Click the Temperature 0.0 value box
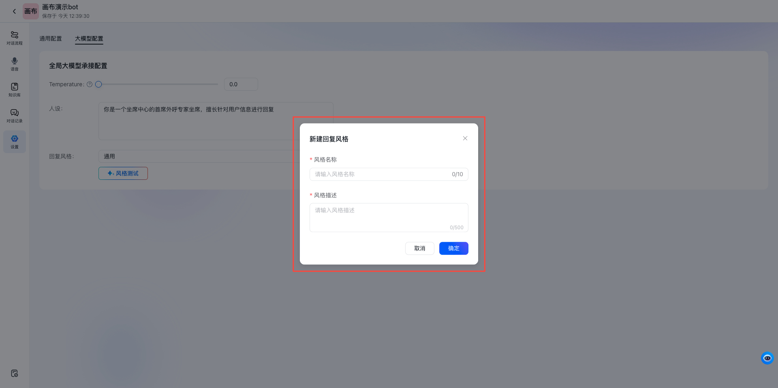Viewport: 778px width, 388px height. [x=241, y=84]
